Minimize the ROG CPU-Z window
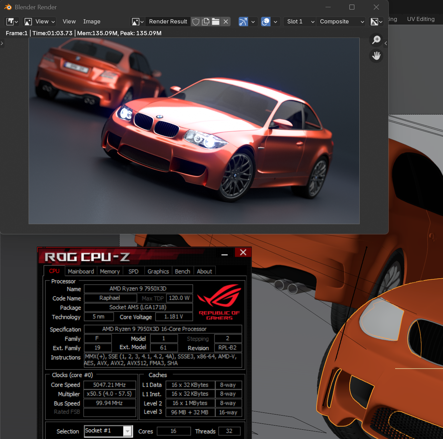 [225, 254]
